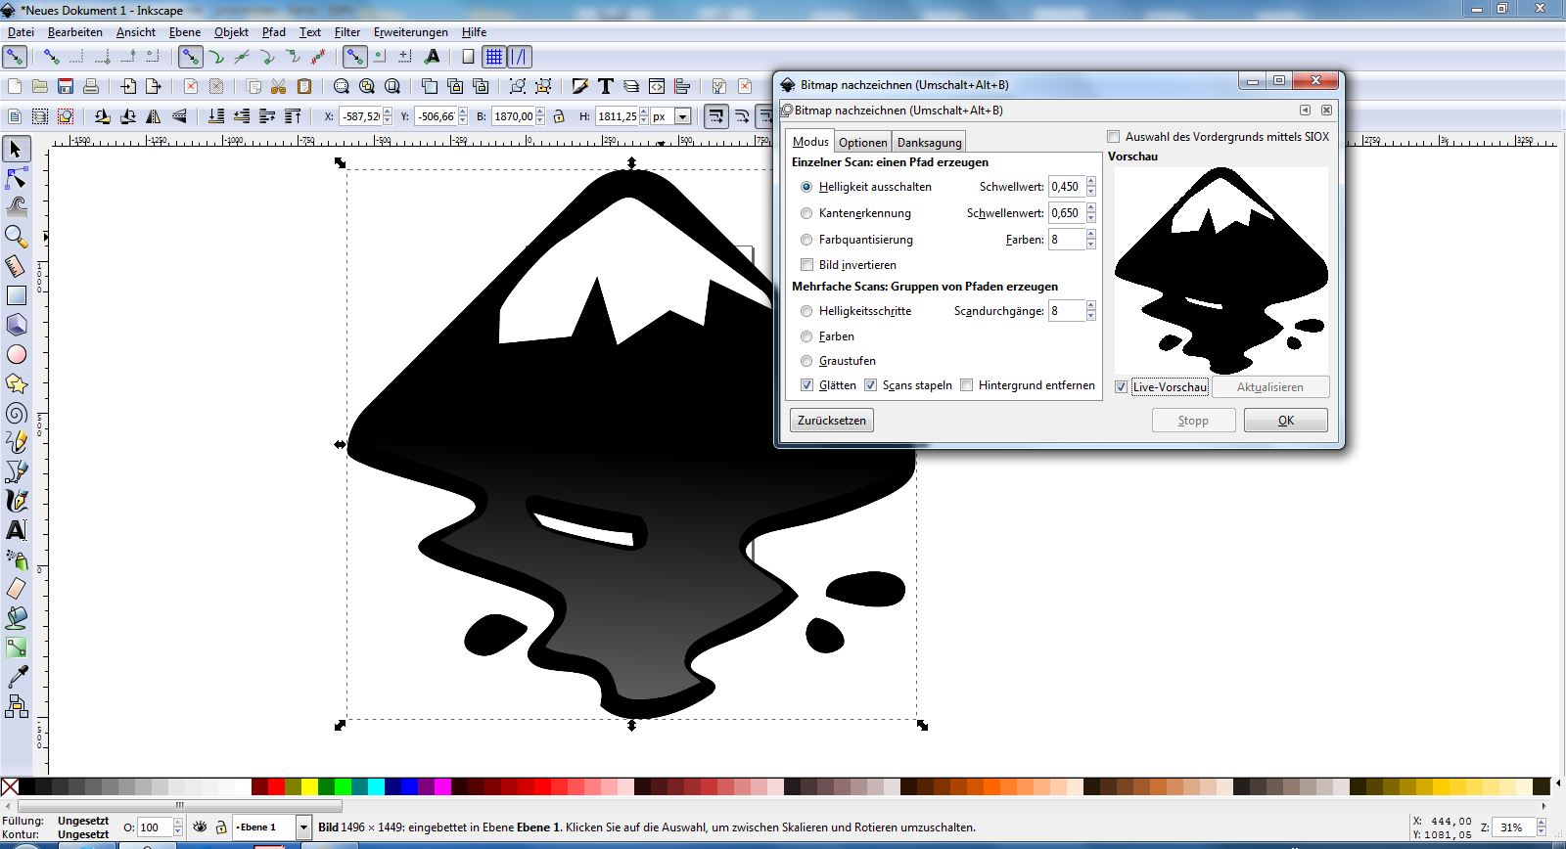Open the Pfad menu
The image size is (1566, 849).
pos(273,32)
